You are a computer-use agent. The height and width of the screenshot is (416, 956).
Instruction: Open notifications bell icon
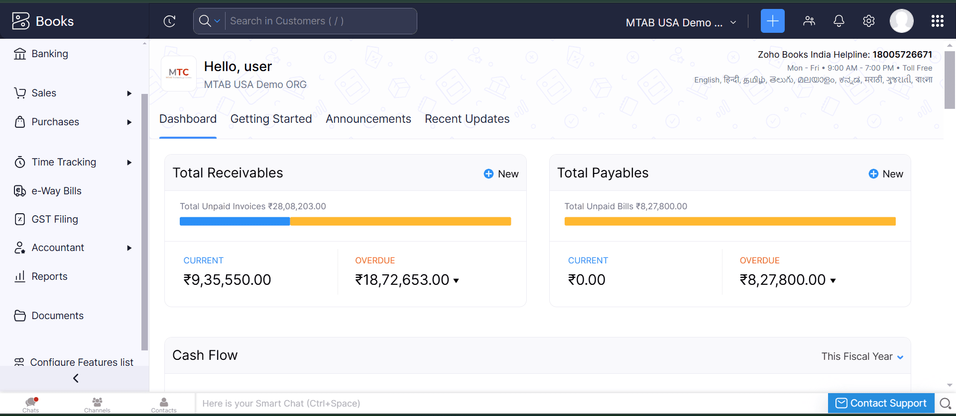click(x=839, y=21)
